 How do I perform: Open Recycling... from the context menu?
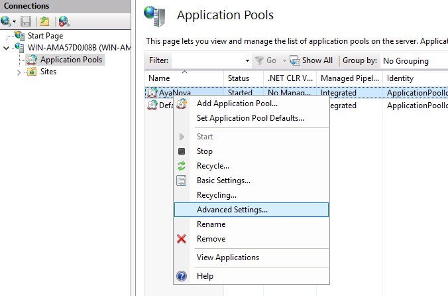[251, 195]
